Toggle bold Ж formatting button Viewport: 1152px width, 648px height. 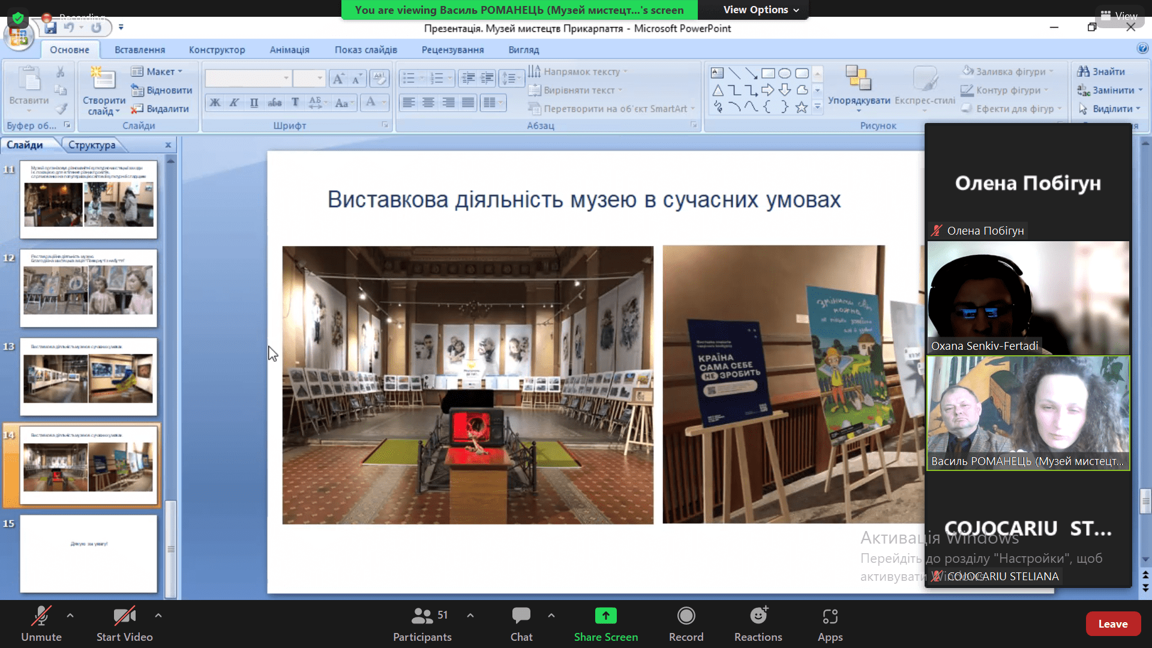(x=215, y=103)
